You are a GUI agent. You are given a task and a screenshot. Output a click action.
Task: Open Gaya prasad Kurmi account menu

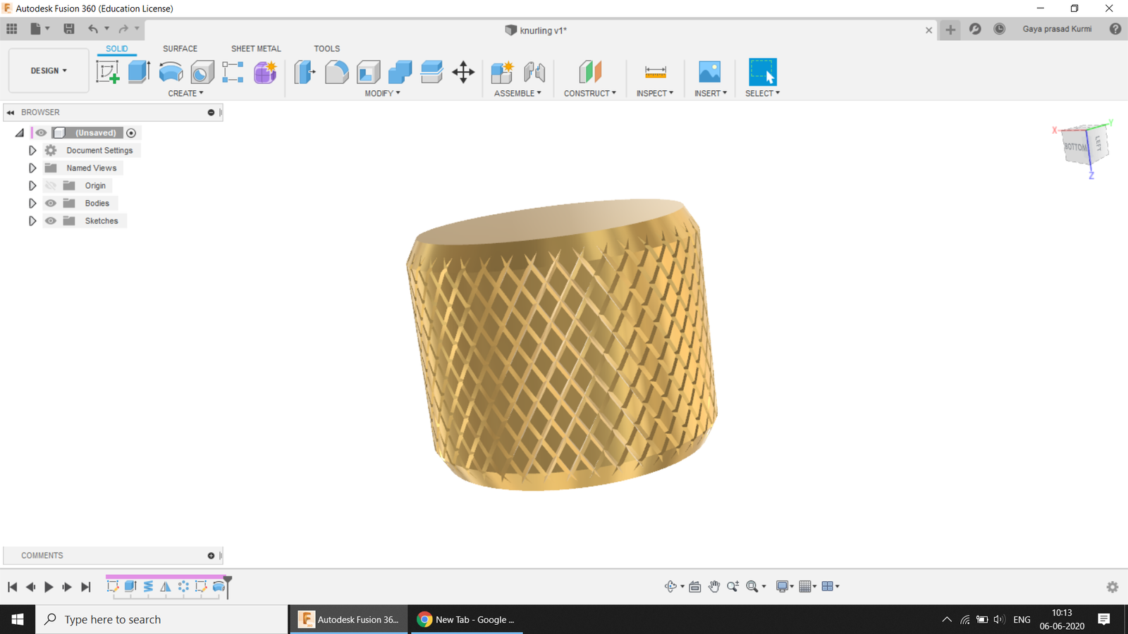[1057, 29]
